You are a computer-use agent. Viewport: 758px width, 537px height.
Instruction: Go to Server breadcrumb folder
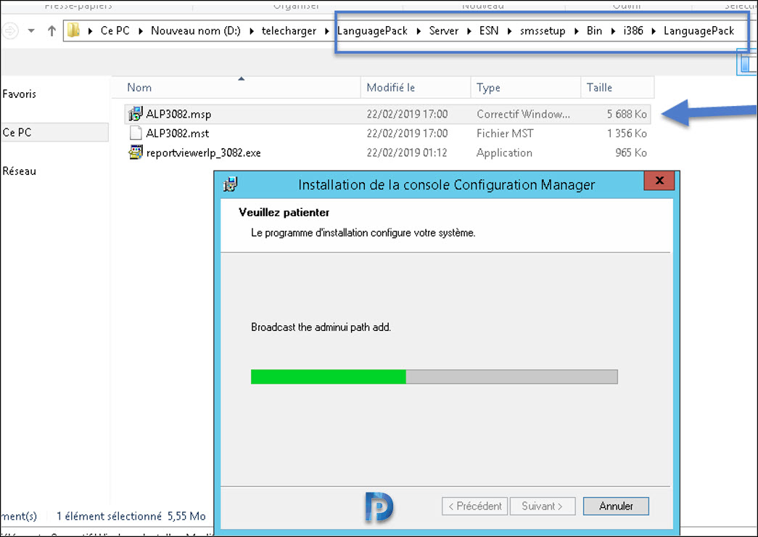point(443,30)
